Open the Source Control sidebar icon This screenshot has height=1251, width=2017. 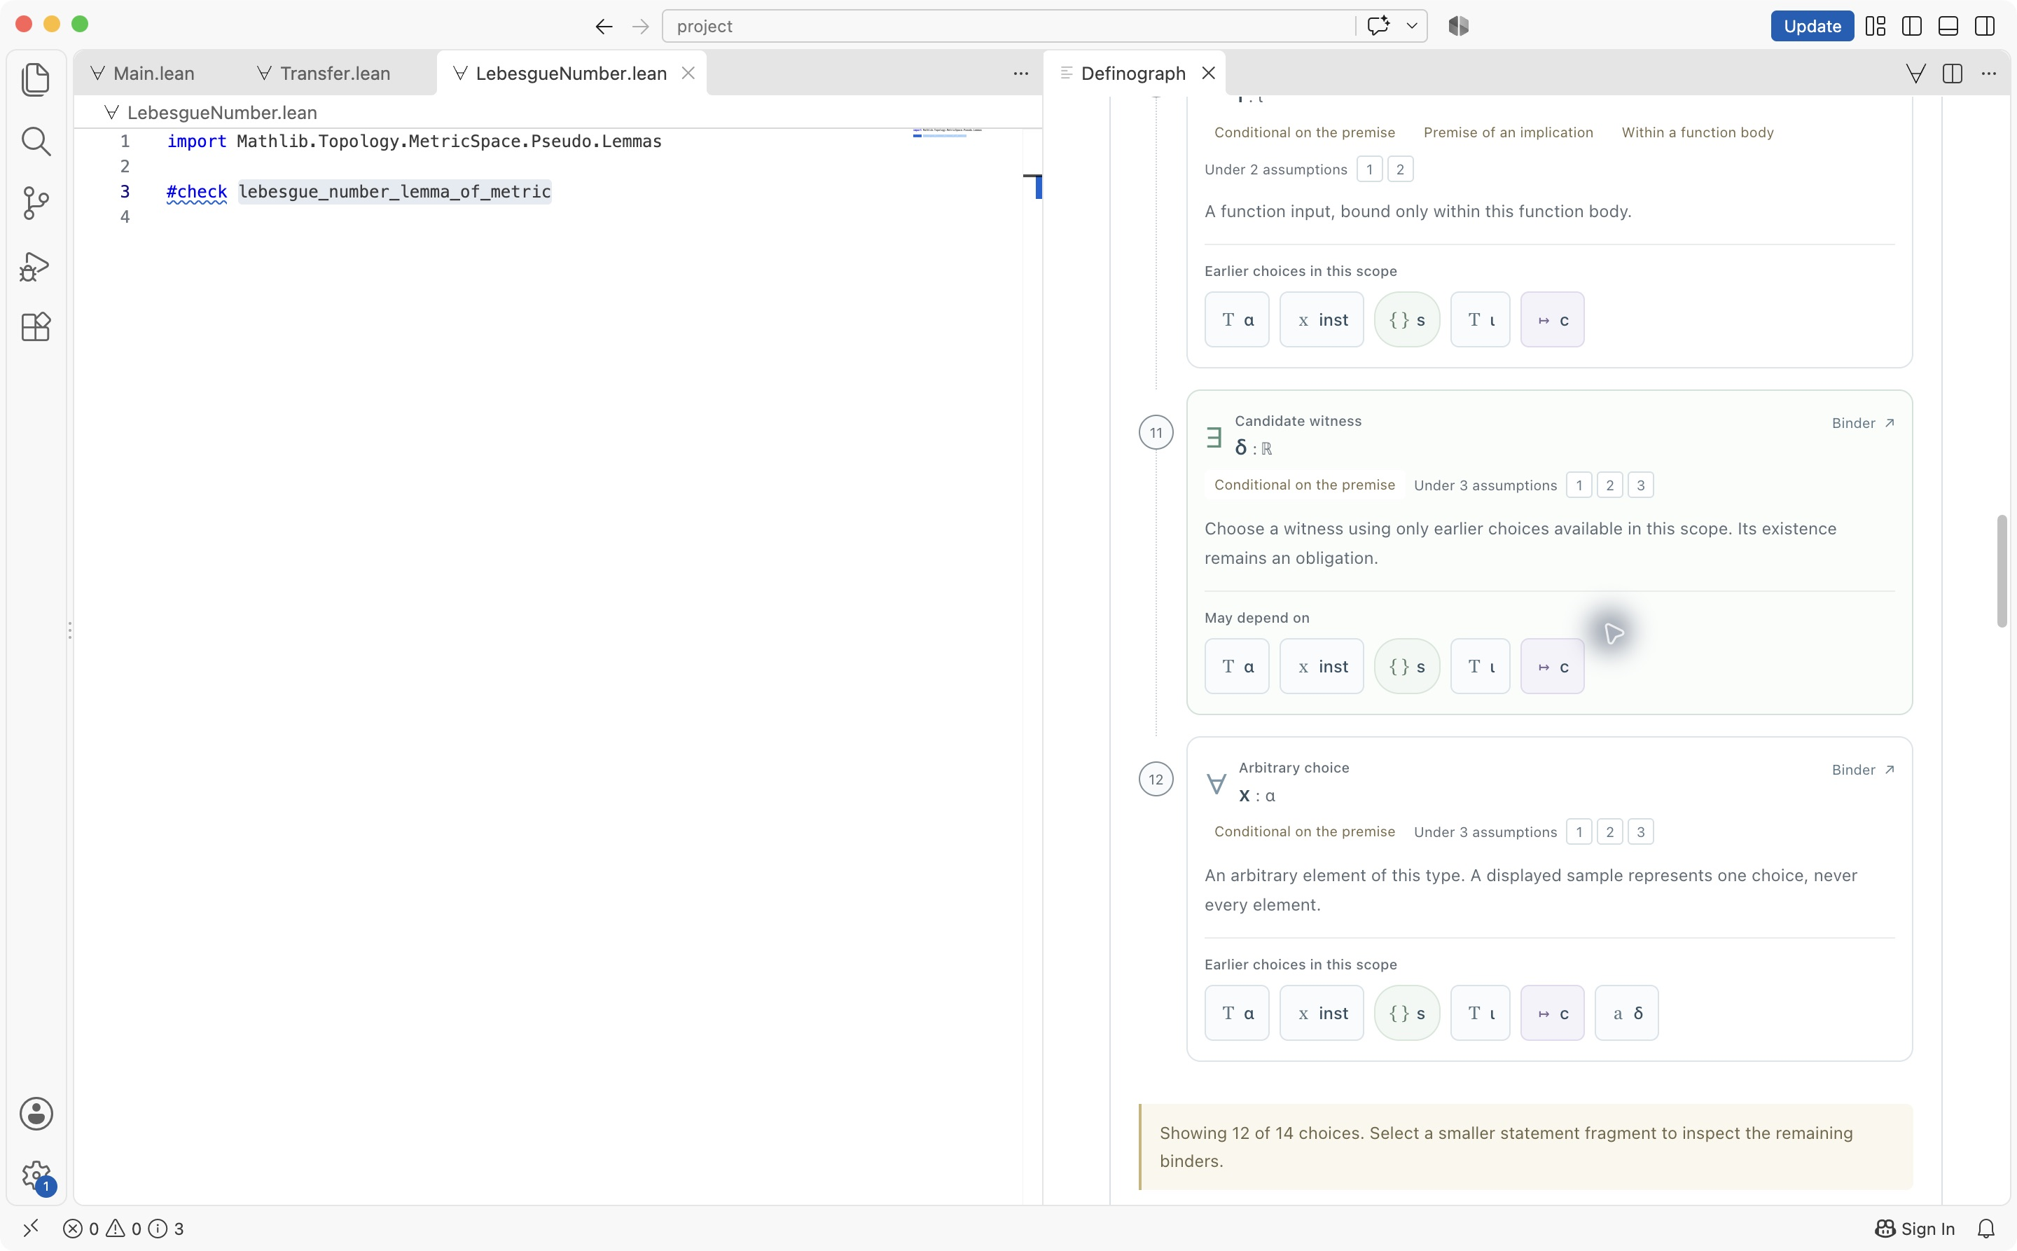pos(36,202)
